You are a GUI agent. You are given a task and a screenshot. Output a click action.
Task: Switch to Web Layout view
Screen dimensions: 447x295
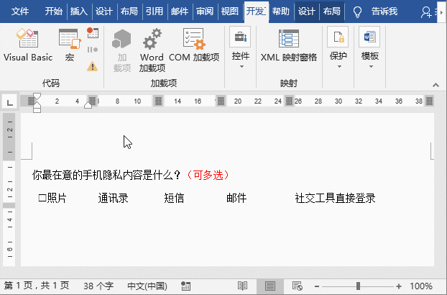(297, 286)
